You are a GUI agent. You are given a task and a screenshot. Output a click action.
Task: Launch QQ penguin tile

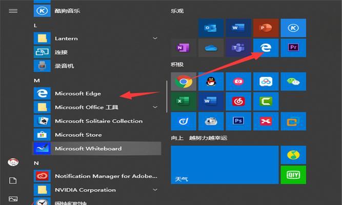(x=211, y=81)
